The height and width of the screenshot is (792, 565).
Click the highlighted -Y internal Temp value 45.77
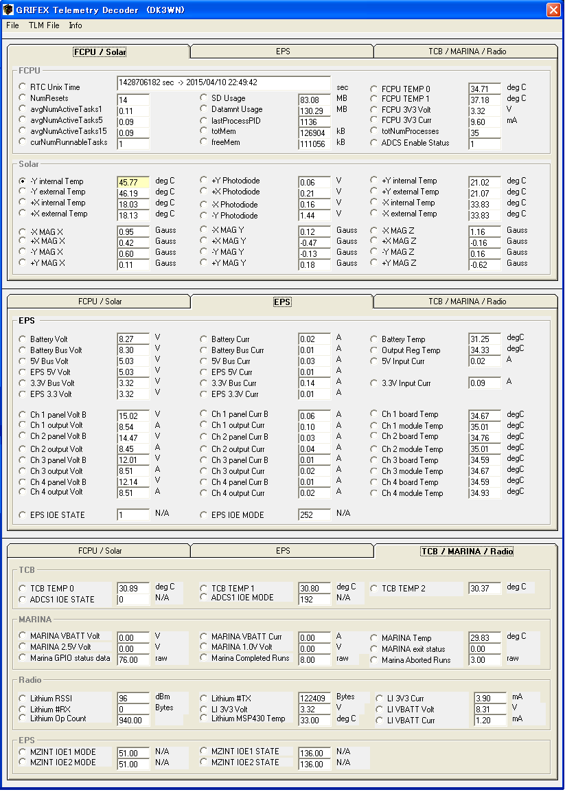[x=133, y=182]
